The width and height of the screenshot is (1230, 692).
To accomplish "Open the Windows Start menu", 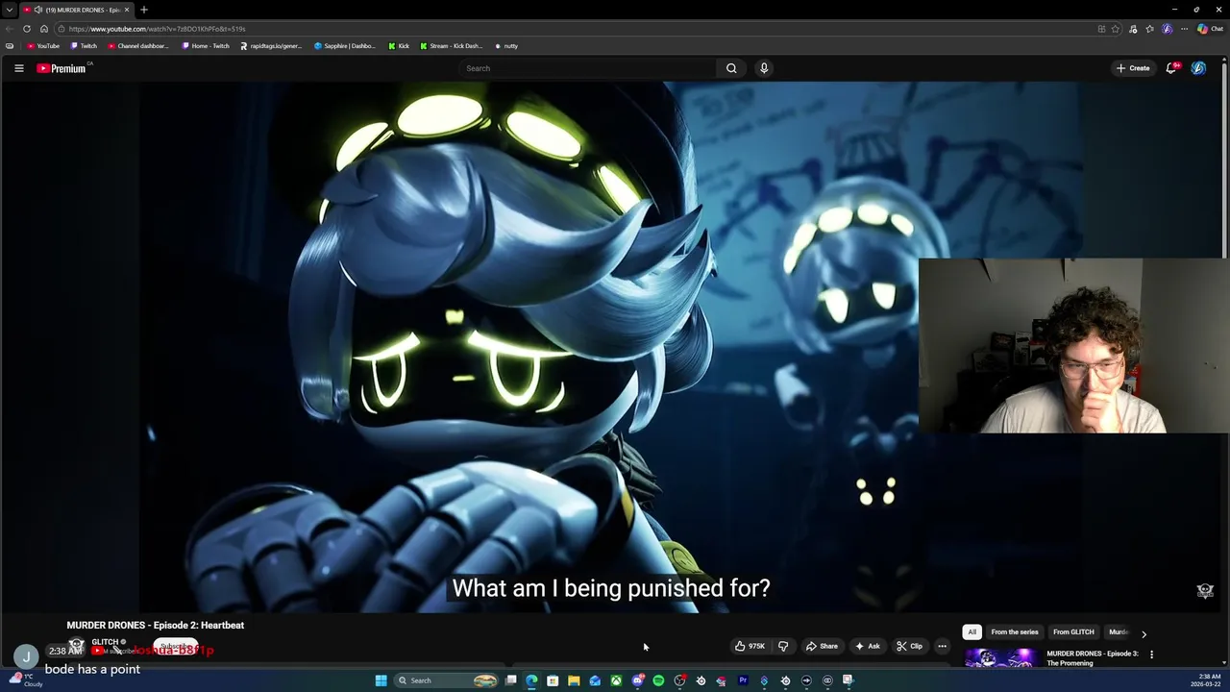I will click(381, 680).
